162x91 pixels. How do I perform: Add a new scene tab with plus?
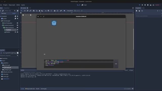(30, 8)
